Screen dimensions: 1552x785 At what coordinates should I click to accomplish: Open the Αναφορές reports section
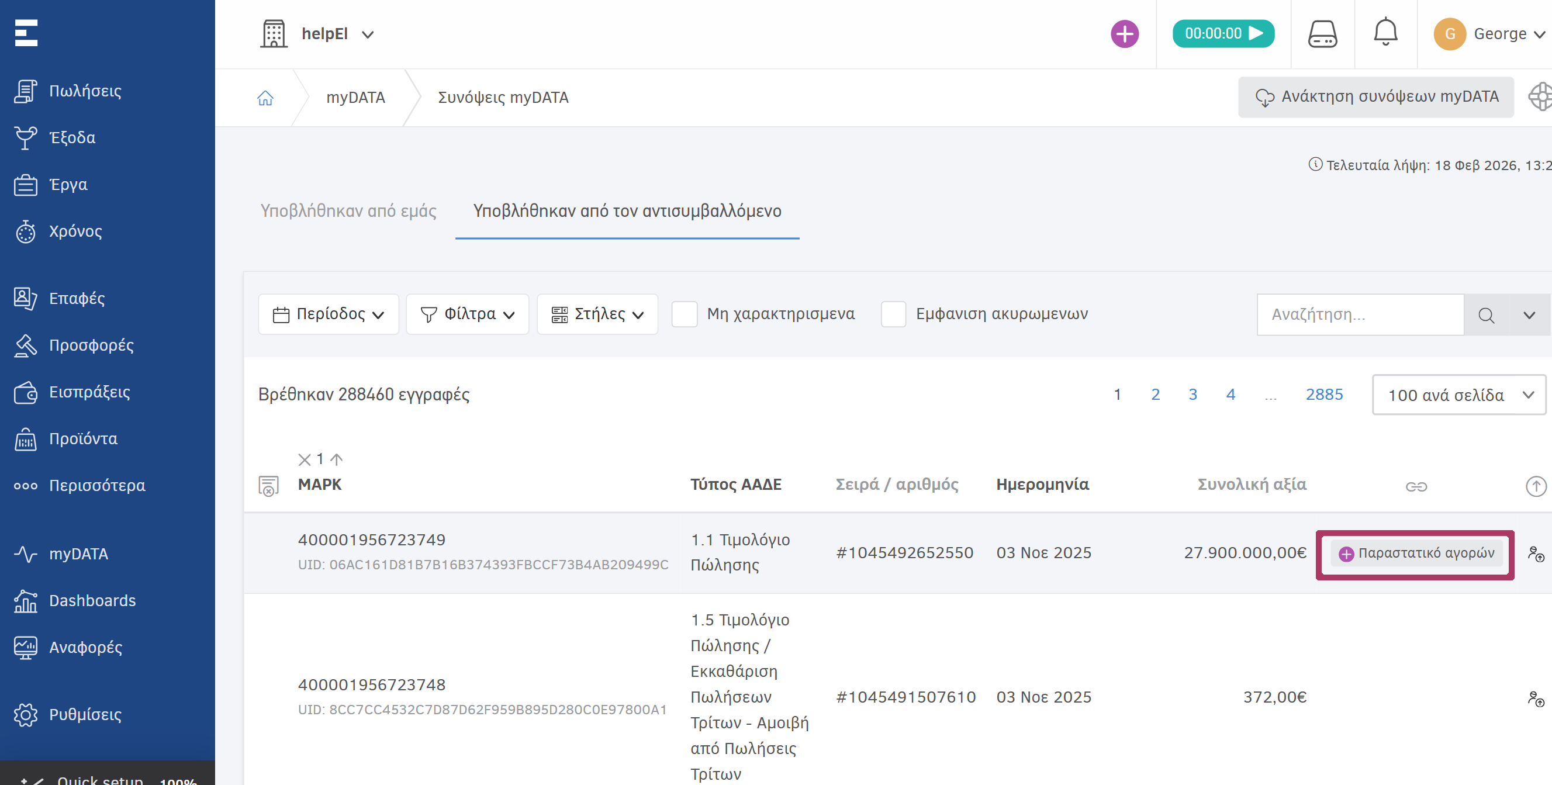tap(84, 647)
